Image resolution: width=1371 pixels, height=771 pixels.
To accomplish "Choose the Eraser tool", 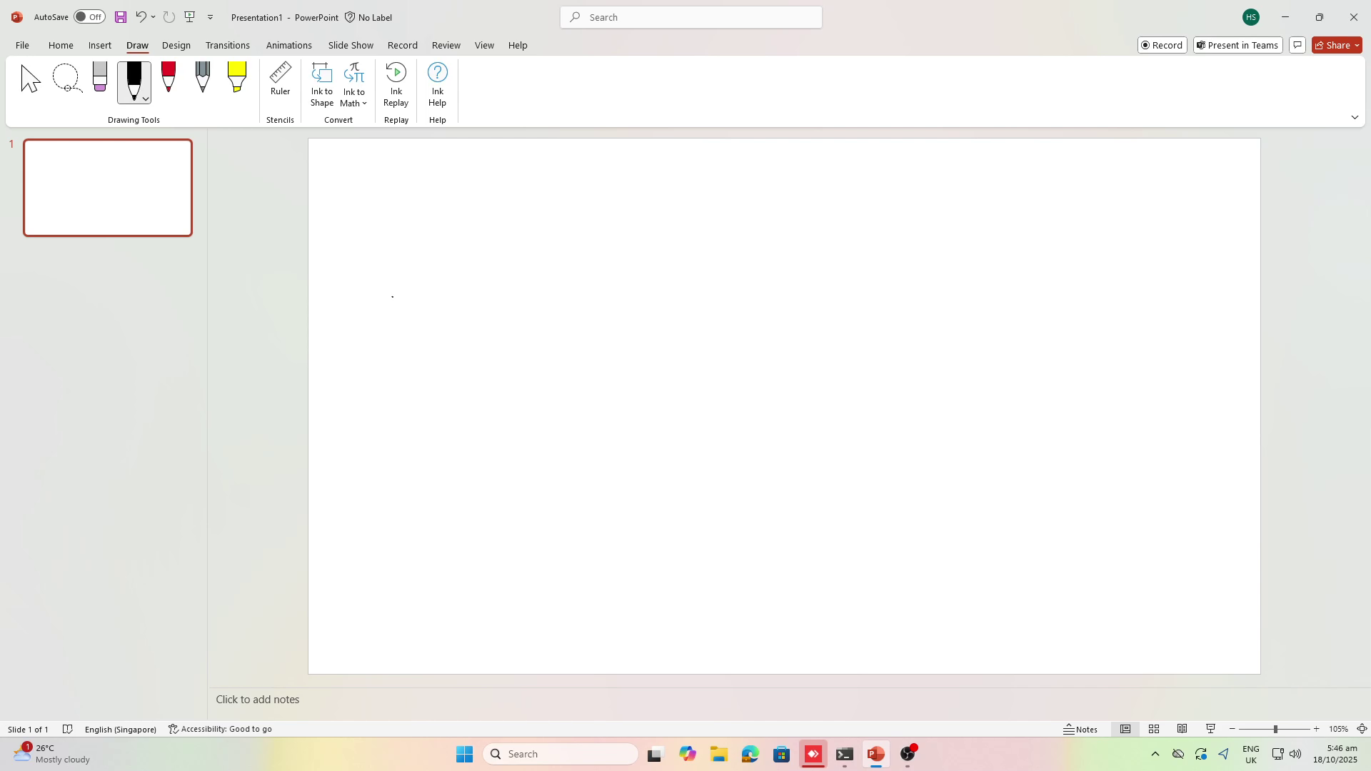I will [x=100, y=77].
